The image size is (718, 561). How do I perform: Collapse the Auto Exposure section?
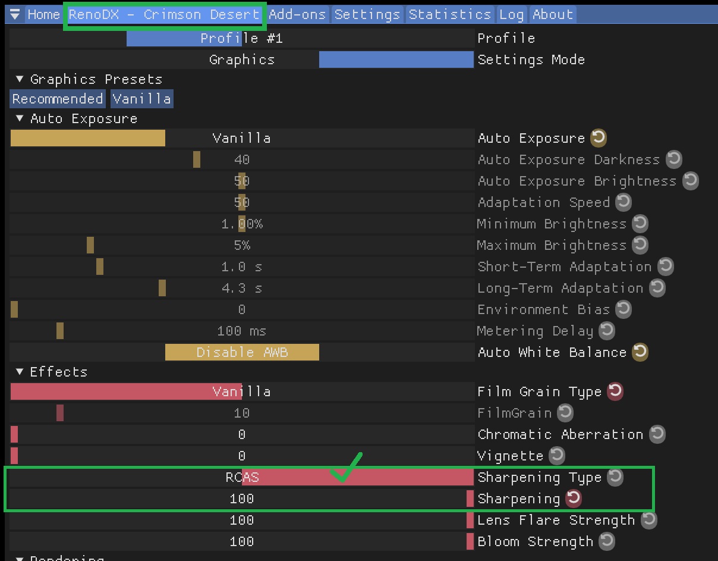pos(20,118)
